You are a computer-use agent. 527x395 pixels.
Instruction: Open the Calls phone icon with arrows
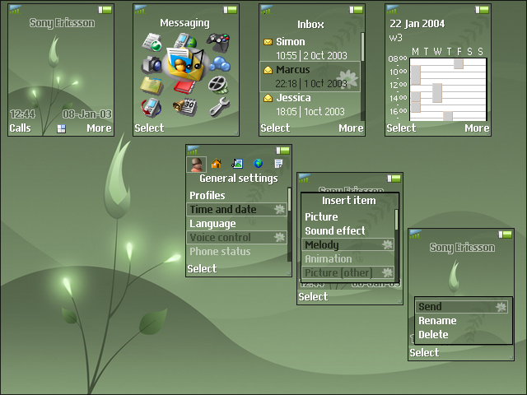(151, 108)
